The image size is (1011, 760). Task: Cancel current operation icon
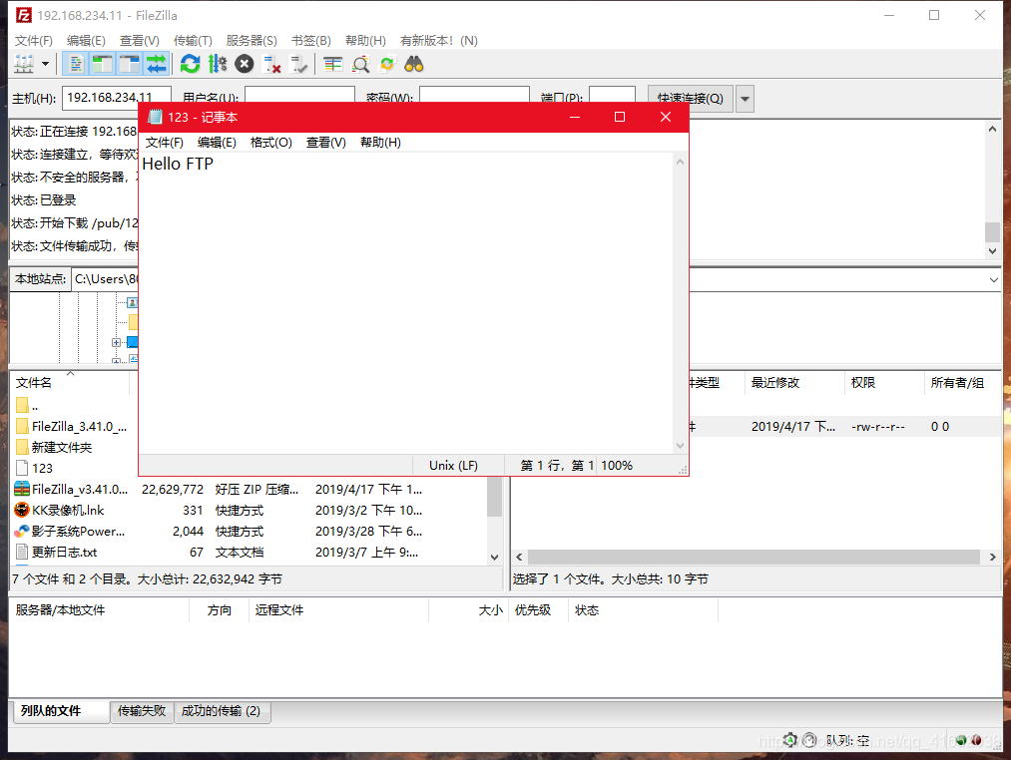tap(244, 64)
